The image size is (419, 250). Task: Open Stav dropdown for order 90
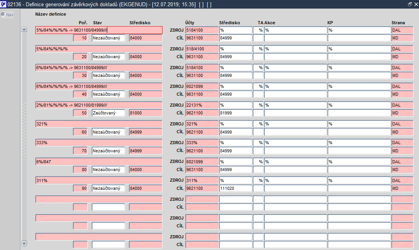108,188
